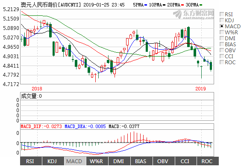This screenshot has width=244, height=167.
Task: Enable the CCI checkbox
Action: click(222, 56)
